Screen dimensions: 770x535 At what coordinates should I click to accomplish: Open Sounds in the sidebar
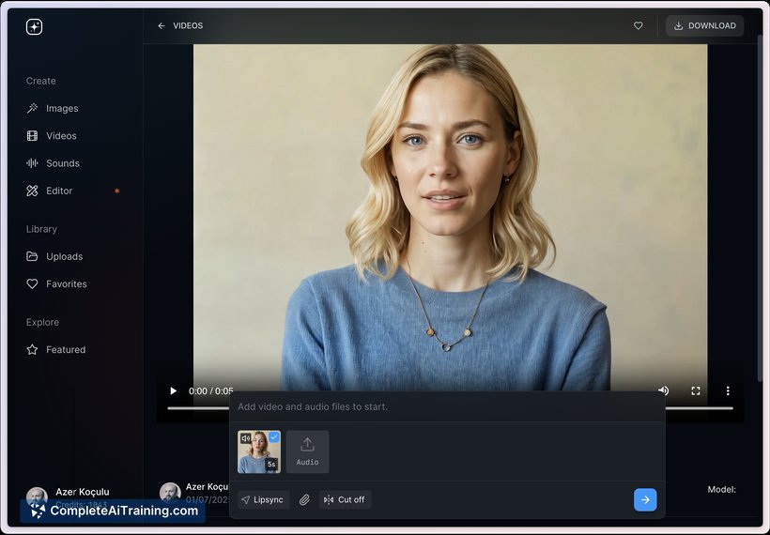[53, 163]
